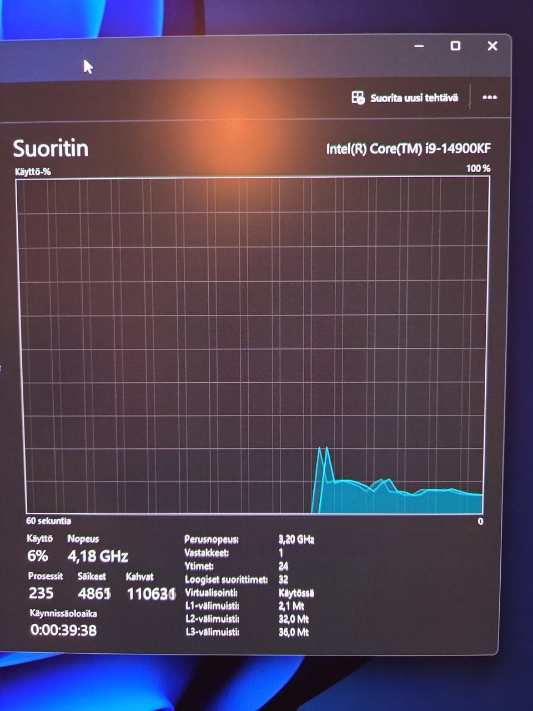Image resolution: width=533 pixels, height=711 pixels.
Task: Click the CPU usage graph
Action: (x=253, y=346)
